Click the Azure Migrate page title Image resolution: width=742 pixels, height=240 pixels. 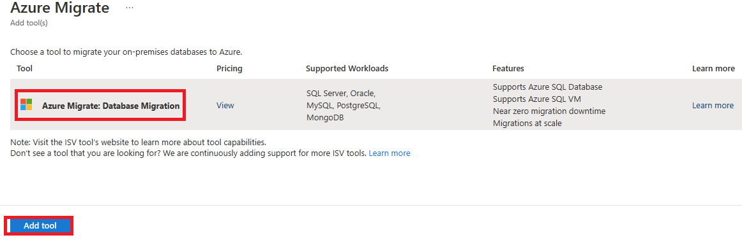[x=59, y=8]
